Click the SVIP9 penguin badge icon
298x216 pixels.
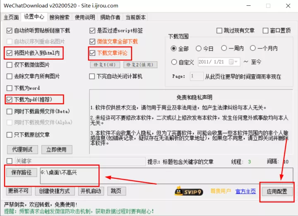[x=189, y=191]
